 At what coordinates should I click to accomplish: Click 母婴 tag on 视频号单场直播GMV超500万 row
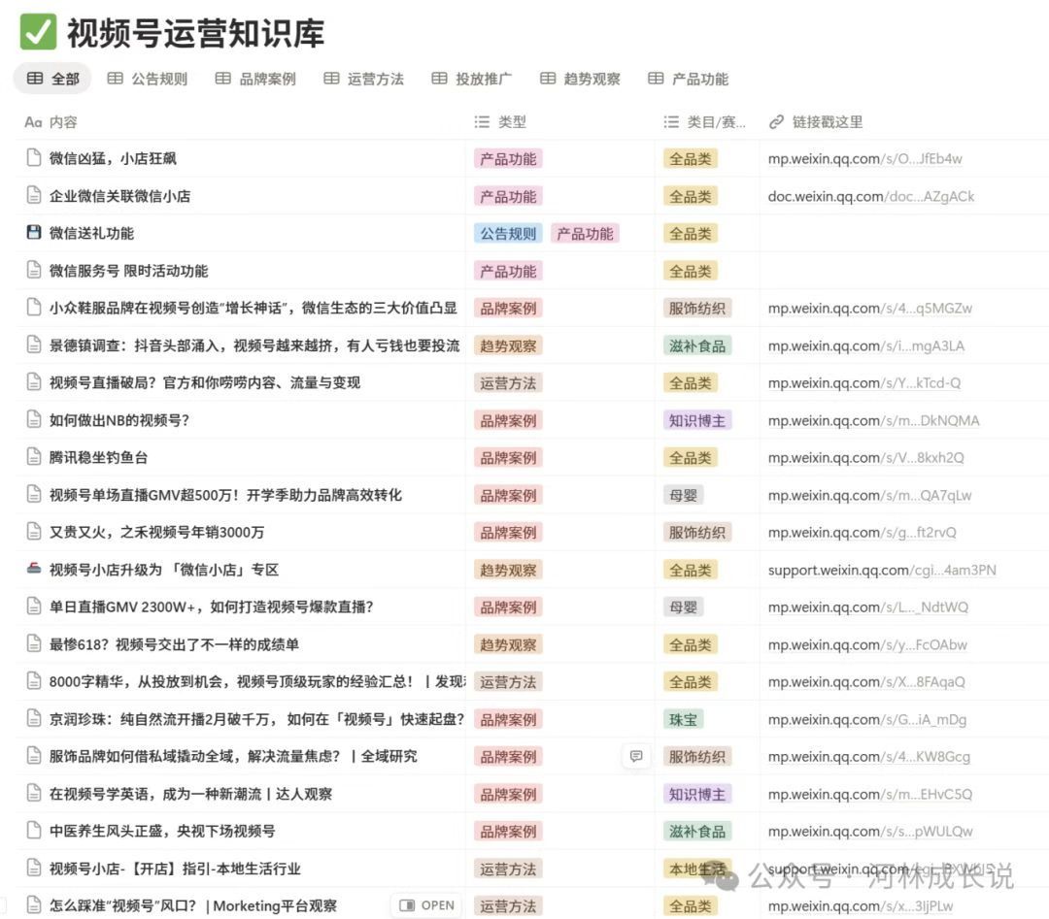(683, 495)
